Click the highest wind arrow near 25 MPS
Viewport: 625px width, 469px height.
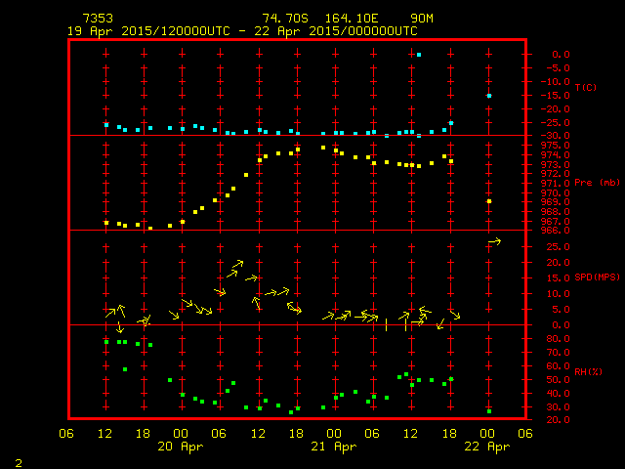point(494,241)
